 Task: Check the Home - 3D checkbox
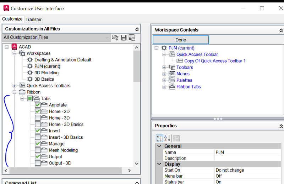pos(38,118)
